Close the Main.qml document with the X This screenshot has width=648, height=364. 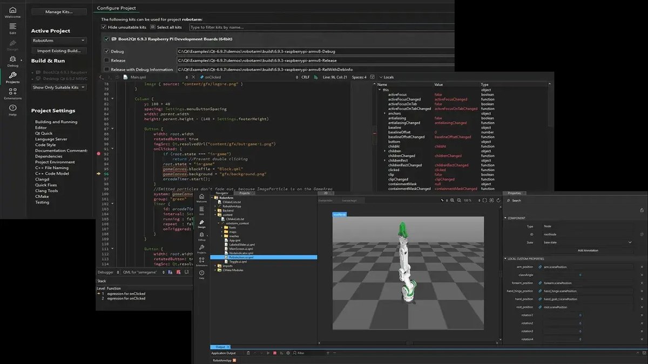[193, 77]
